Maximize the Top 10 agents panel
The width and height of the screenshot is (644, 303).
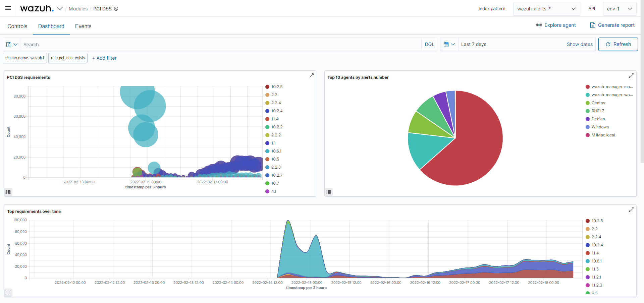[631, 76]
